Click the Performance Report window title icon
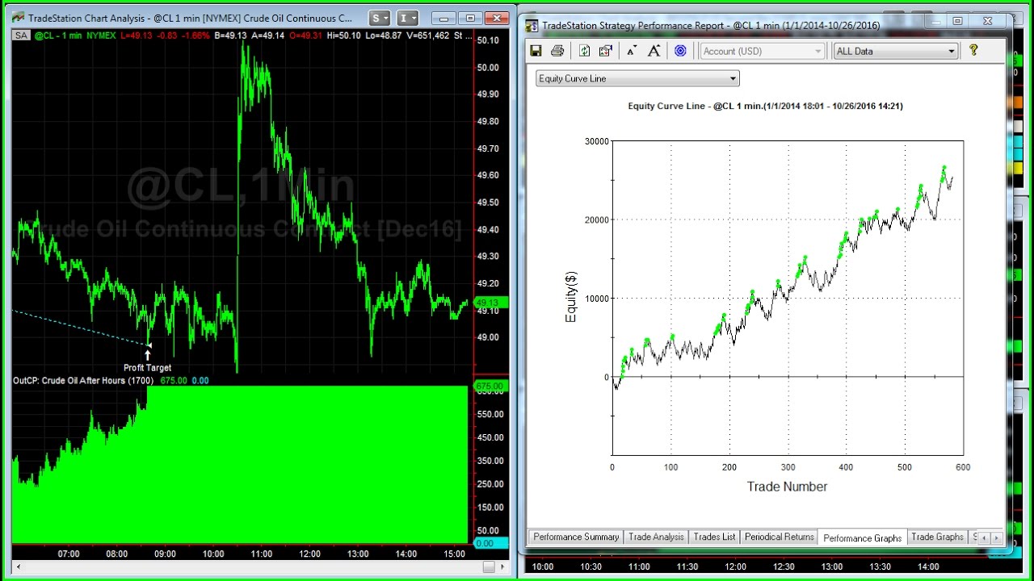1034x581 pixels. click(x=532, y=25)
